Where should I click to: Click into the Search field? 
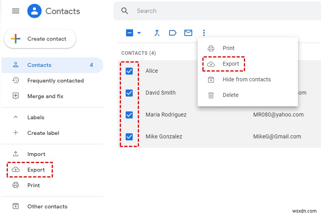coord(219,11)
